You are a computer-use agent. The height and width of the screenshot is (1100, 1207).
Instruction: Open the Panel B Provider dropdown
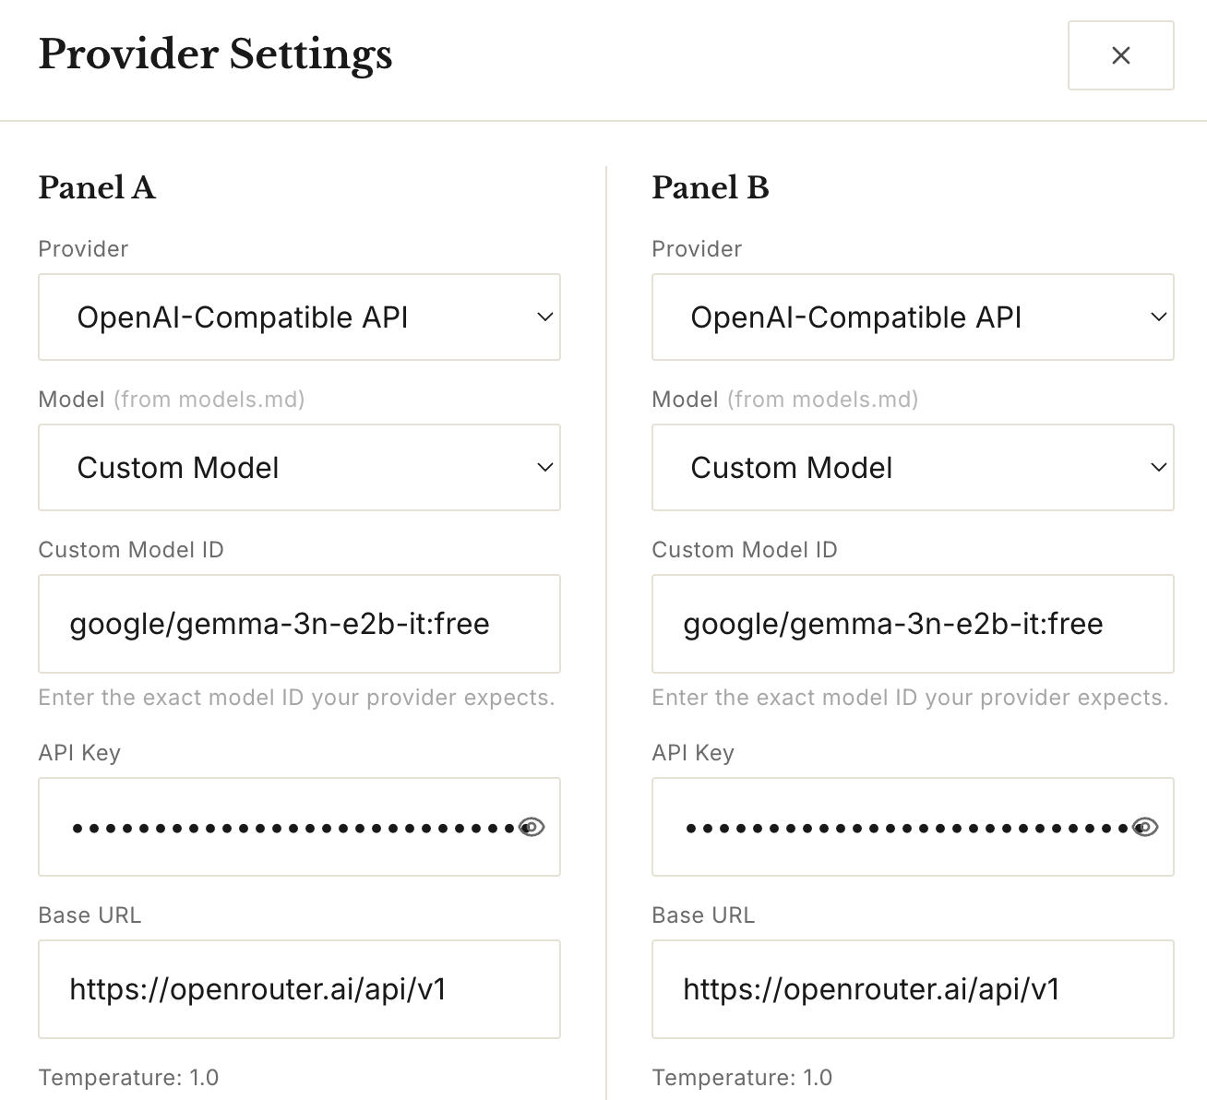912,317
